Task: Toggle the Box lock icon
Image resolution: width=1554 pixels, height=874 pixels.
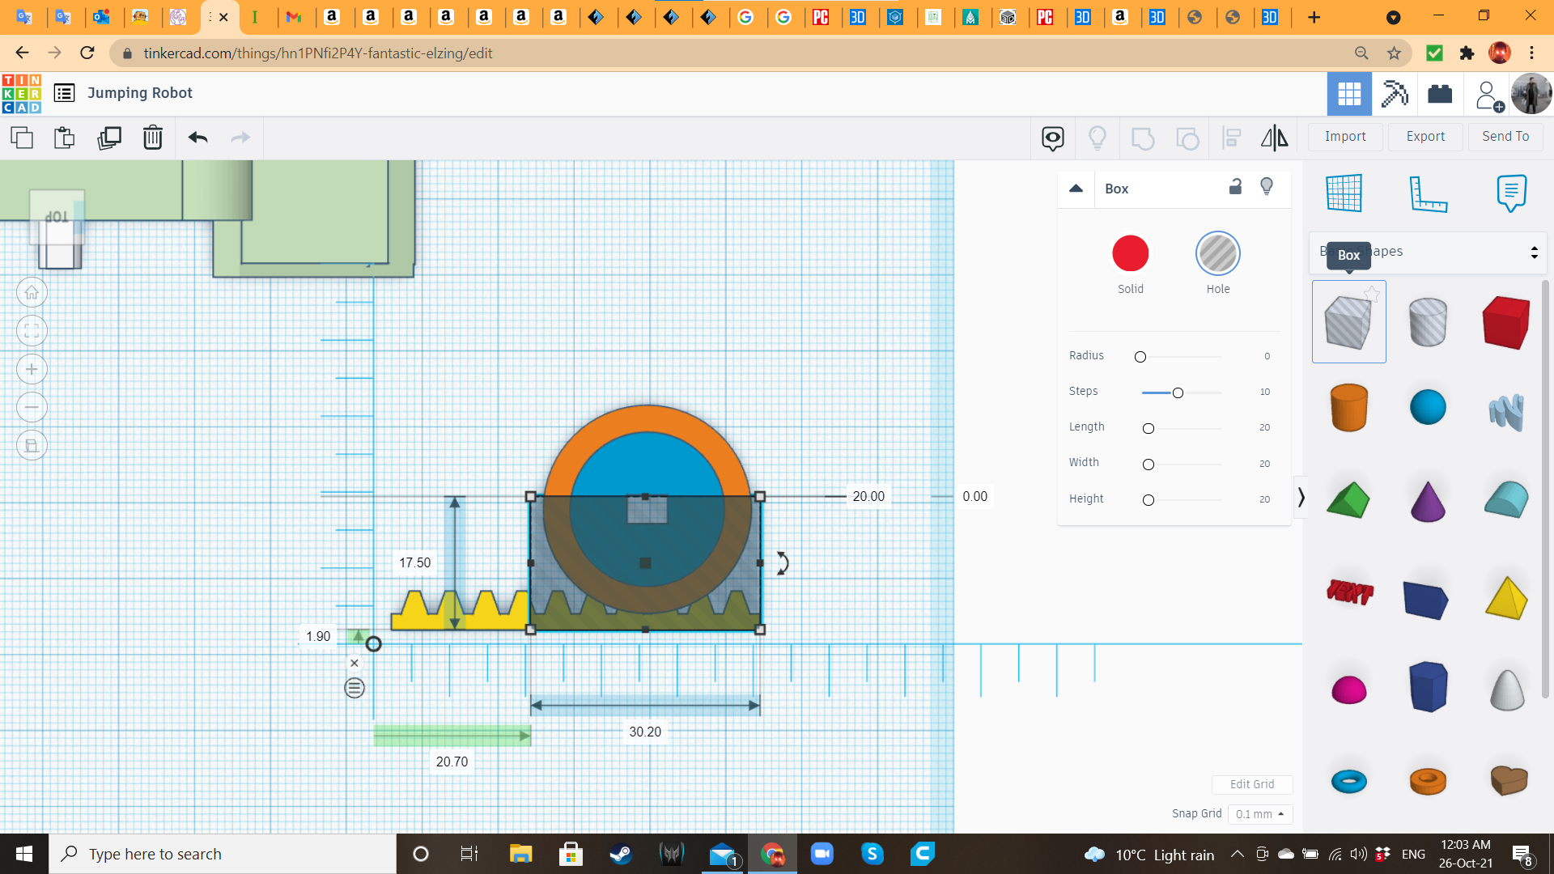Action: pos(1235,187)
